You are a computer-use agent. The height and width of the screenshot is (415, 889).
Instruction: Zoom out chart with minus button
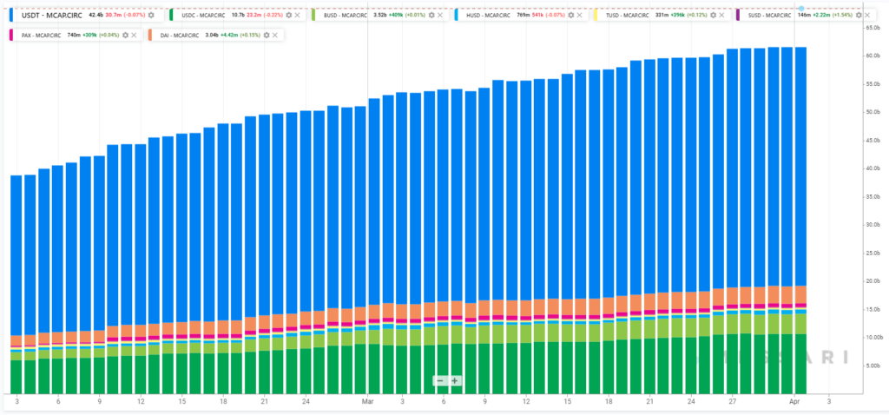[440, 381]
